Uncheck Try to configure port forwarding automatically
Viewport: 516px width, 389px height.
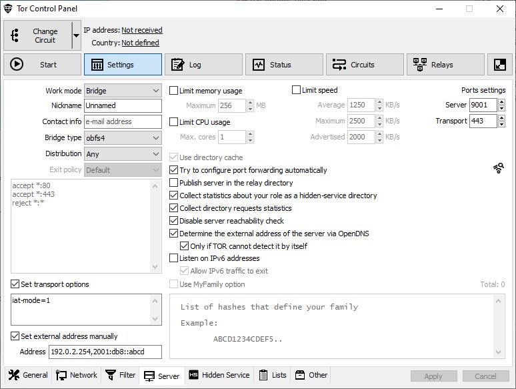[x=173, y=170]
